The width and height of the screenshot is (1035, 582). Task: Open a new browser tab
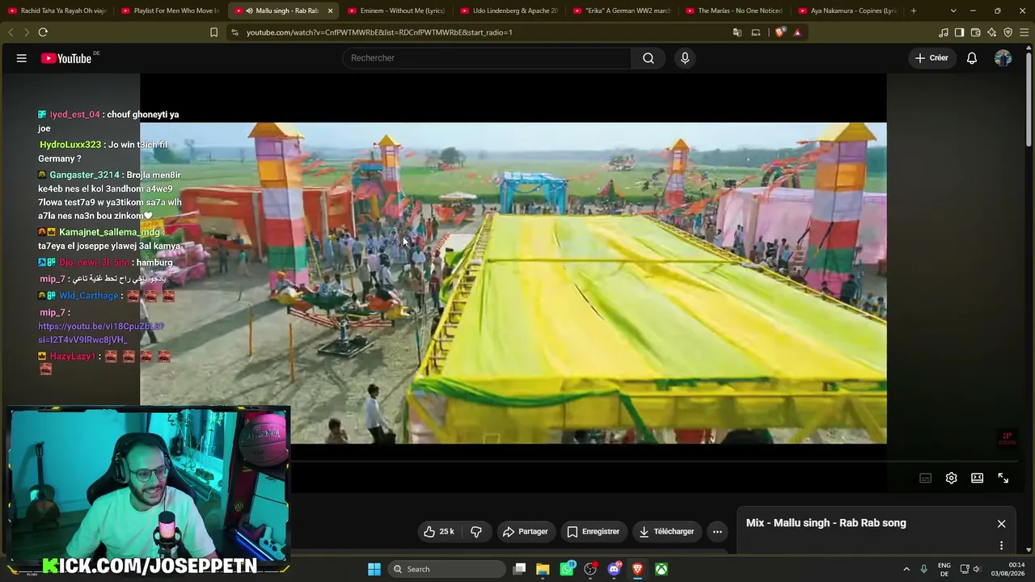[x=914, y=11]
